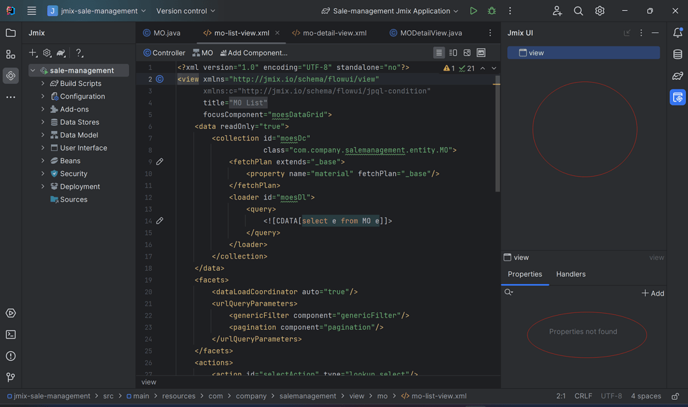The image size is (688, 407).
Task: Open the Version control dropdown
Action: coord(185,11)
